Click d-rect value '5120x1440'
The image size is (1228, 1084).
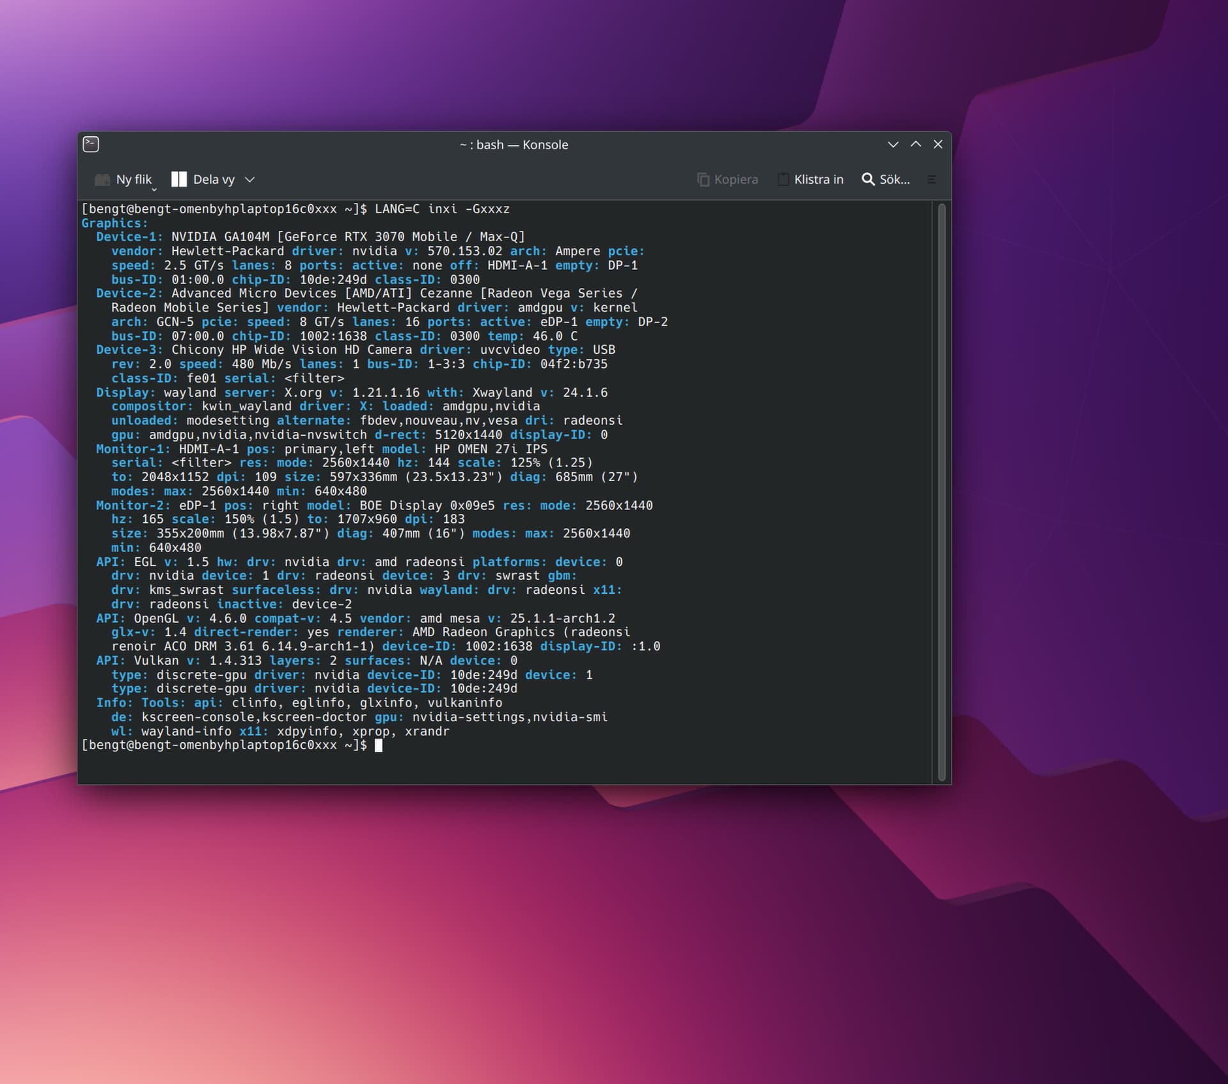coord(469,435)
